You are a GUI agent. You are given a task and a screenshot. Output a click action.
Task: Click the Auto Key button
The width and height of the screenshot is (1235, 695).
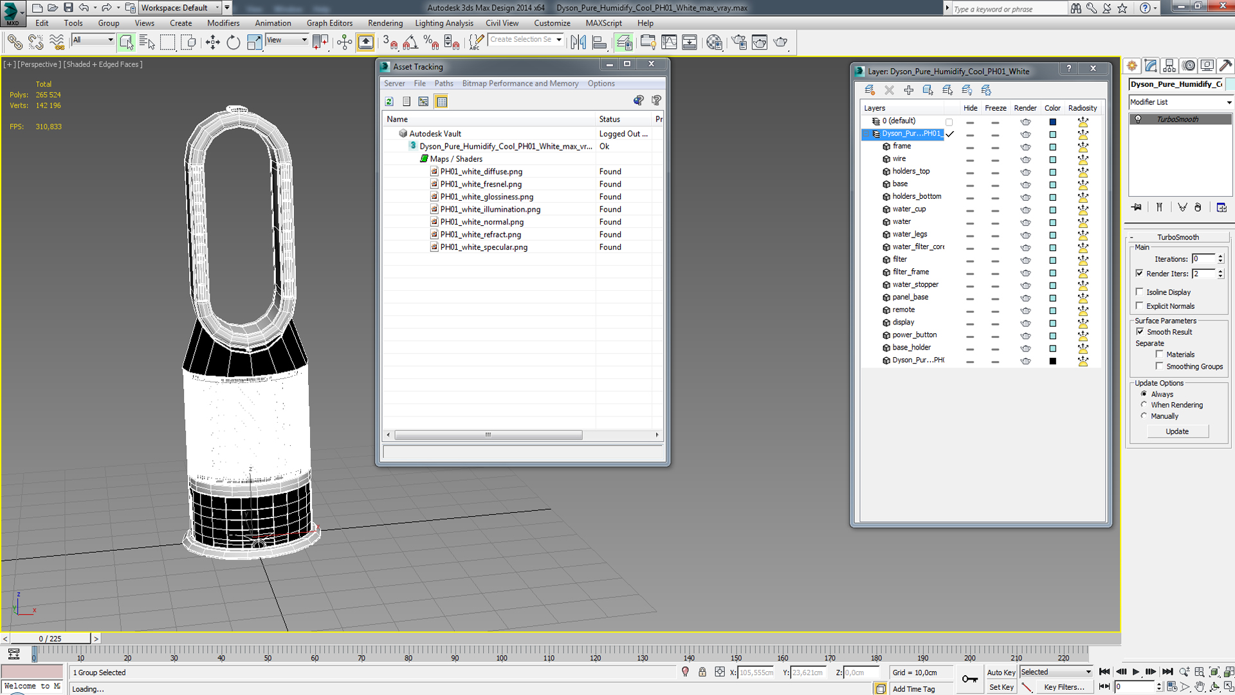(1001, 672)
